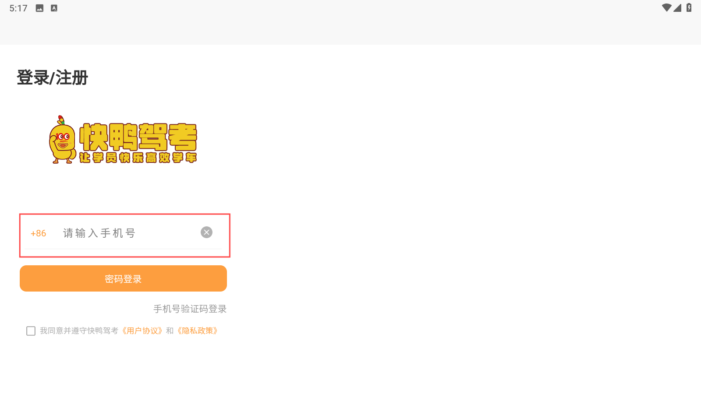This screenshot has height=394, width=701.
Task: Tap the word 和 between the policy links
Action: click(x=170, y=331)
